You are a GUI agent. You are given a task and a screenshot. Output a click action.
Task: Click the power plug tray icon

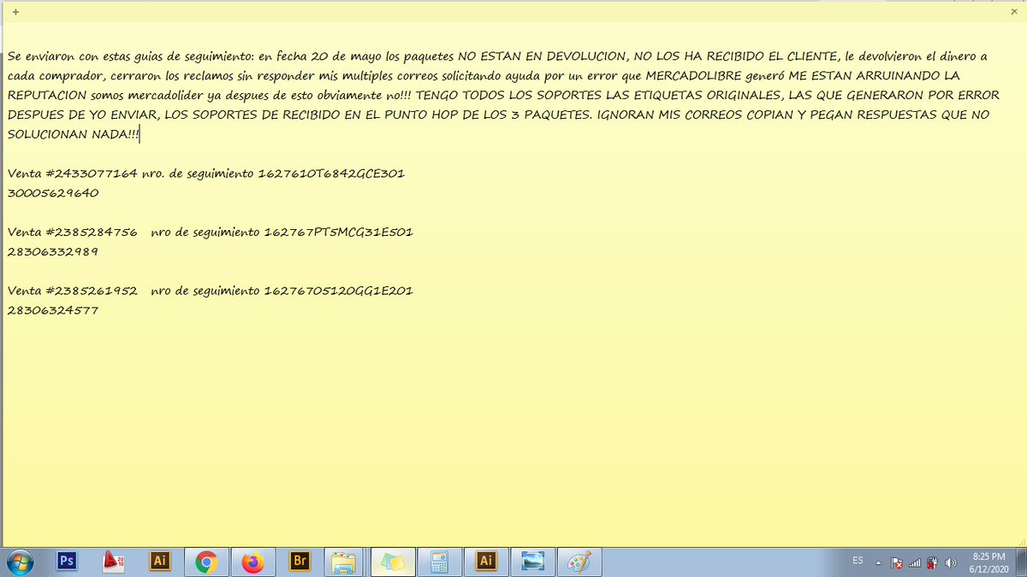tap(932, 562)
